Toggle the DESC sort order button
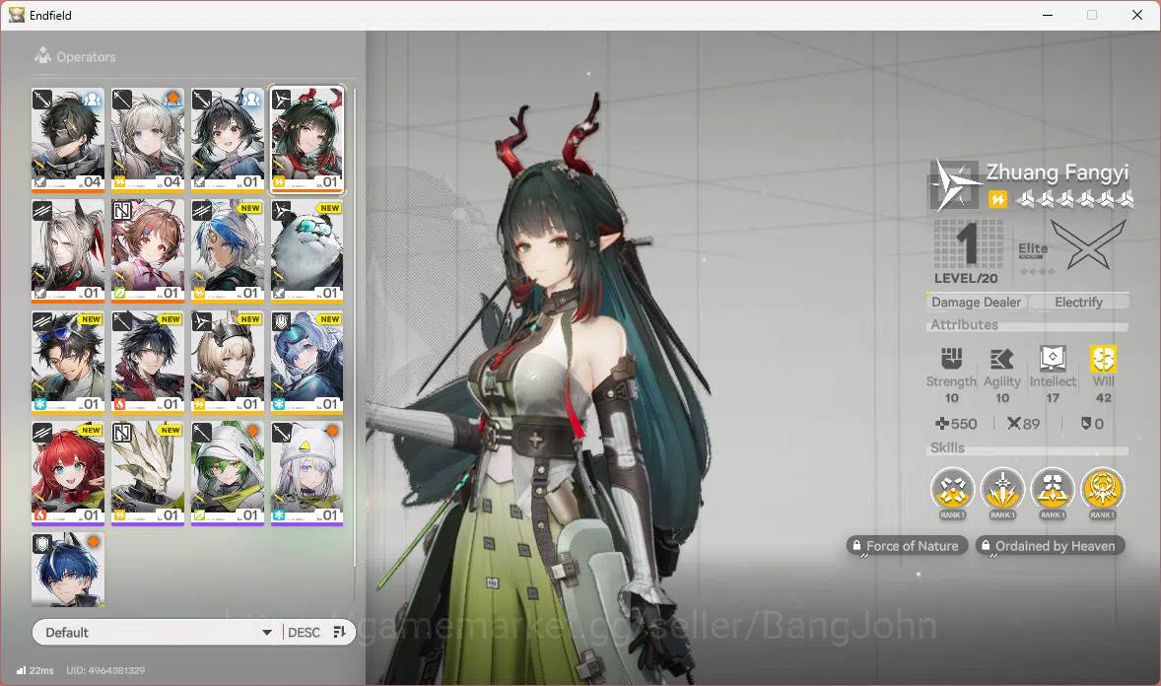This screenshot has height=686, width=1161. click(x=304, y=632)
